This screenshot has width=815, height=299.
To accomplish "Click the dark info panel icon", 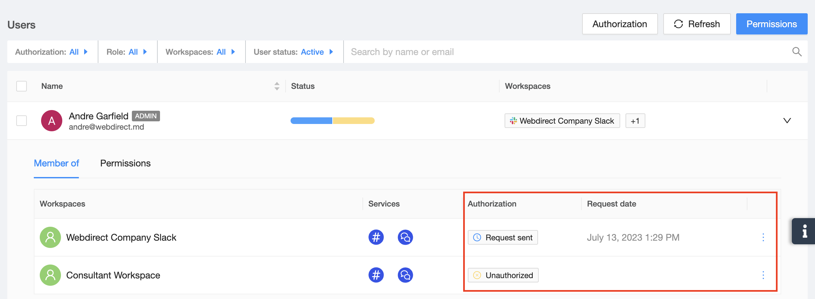I will tap(804, 231).
